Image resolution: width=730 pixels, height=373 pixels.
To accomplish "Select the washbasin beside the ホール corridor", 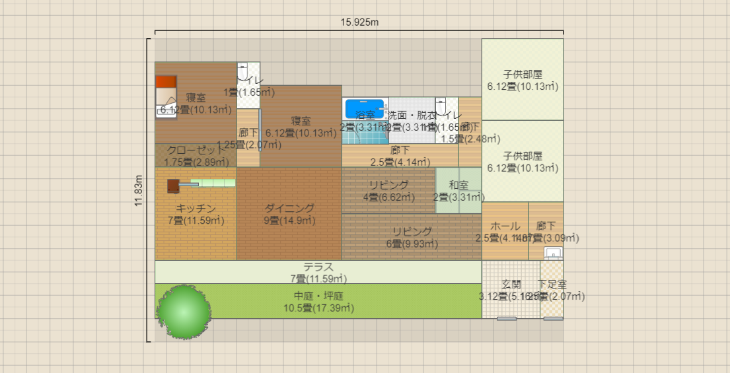I will (553, 253).
